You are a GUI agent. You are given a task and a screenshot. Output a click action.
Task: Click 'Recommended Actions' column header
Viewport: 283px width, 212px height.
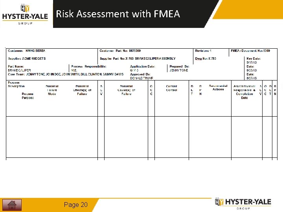[218, 88]
